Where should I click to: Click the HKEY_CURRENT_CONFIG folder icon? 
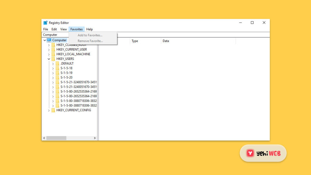(x=53, y=110)
